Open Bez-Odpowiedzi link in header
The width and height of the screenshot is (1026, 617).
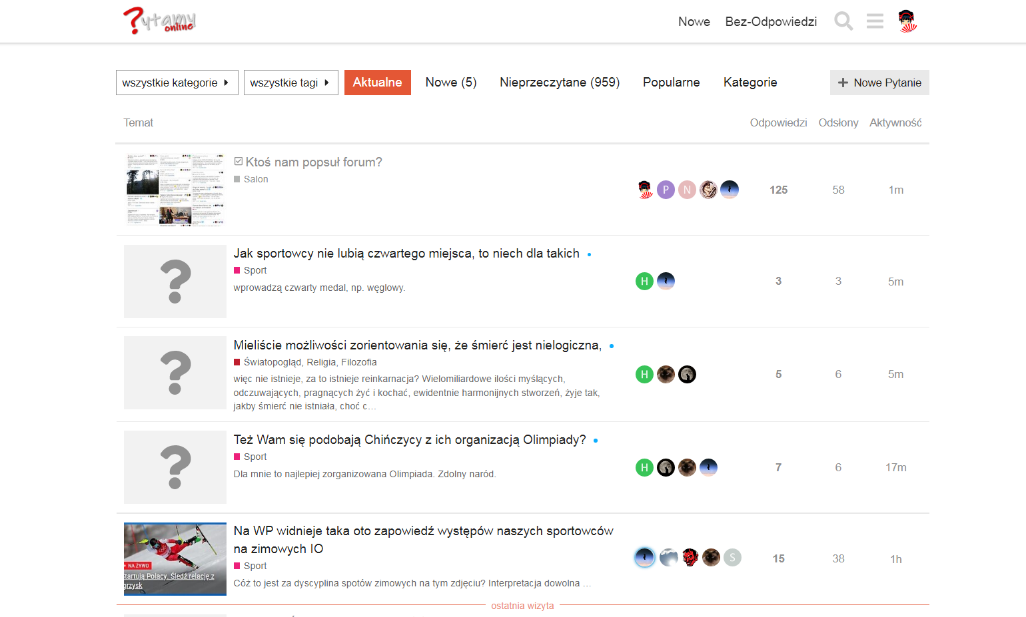click(771, 21)
